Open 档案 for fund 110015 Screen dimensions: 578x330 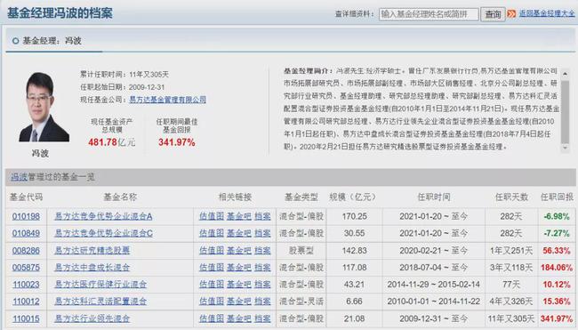tap(262, 318)
